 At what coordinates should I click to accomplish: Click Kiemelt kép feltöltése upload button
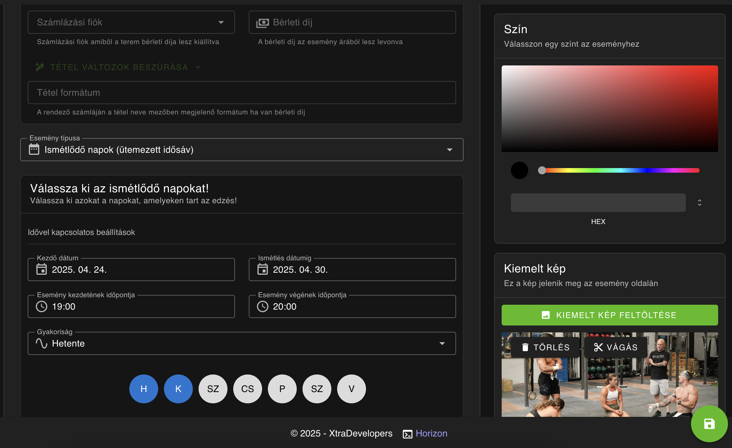[610, 315]
